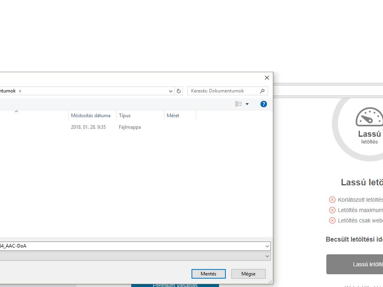Click the red X icon beside Letöltés maximum

tap(332, 210)
